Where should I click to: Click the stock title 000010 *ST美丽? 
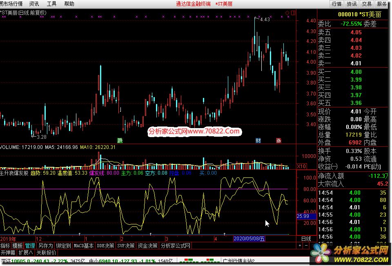[x=359, y=15]
